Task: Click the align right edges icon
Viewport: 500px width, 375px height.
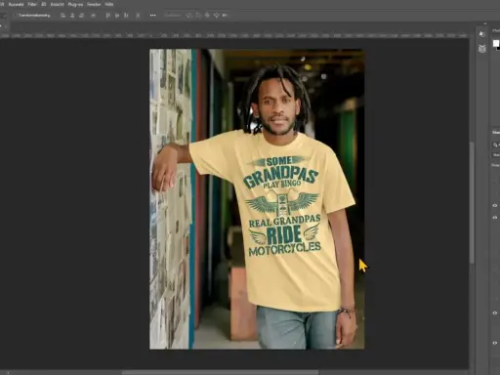Action: 81,16
